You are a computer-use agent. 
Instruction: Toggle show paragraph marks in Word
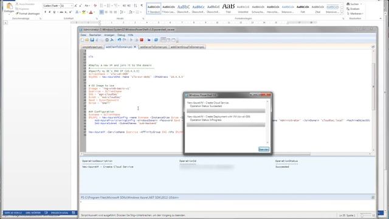click(142, 5)
